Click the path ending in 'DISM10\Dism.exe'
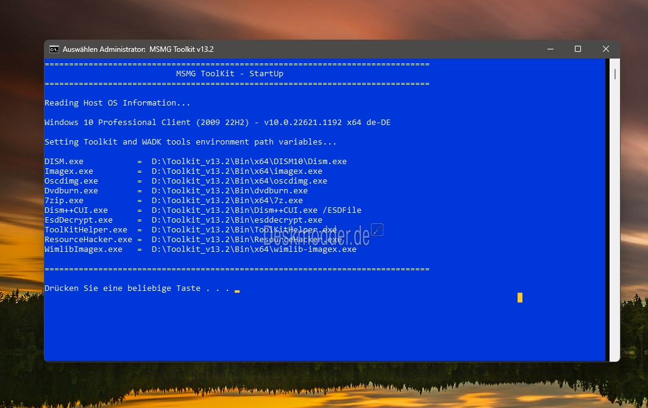The width and height of the screenshot is (648, 408). tap(249, 161)
